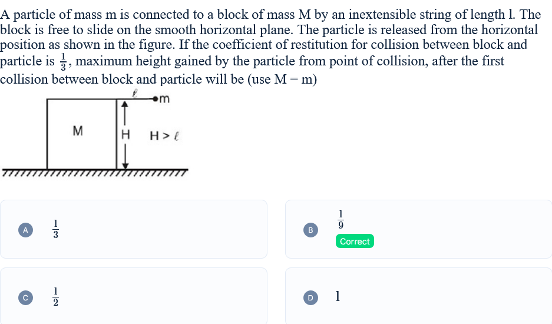This screenshot has height=324, width=552.
Task: Select the circular A option badge
Action: (25, 230)
